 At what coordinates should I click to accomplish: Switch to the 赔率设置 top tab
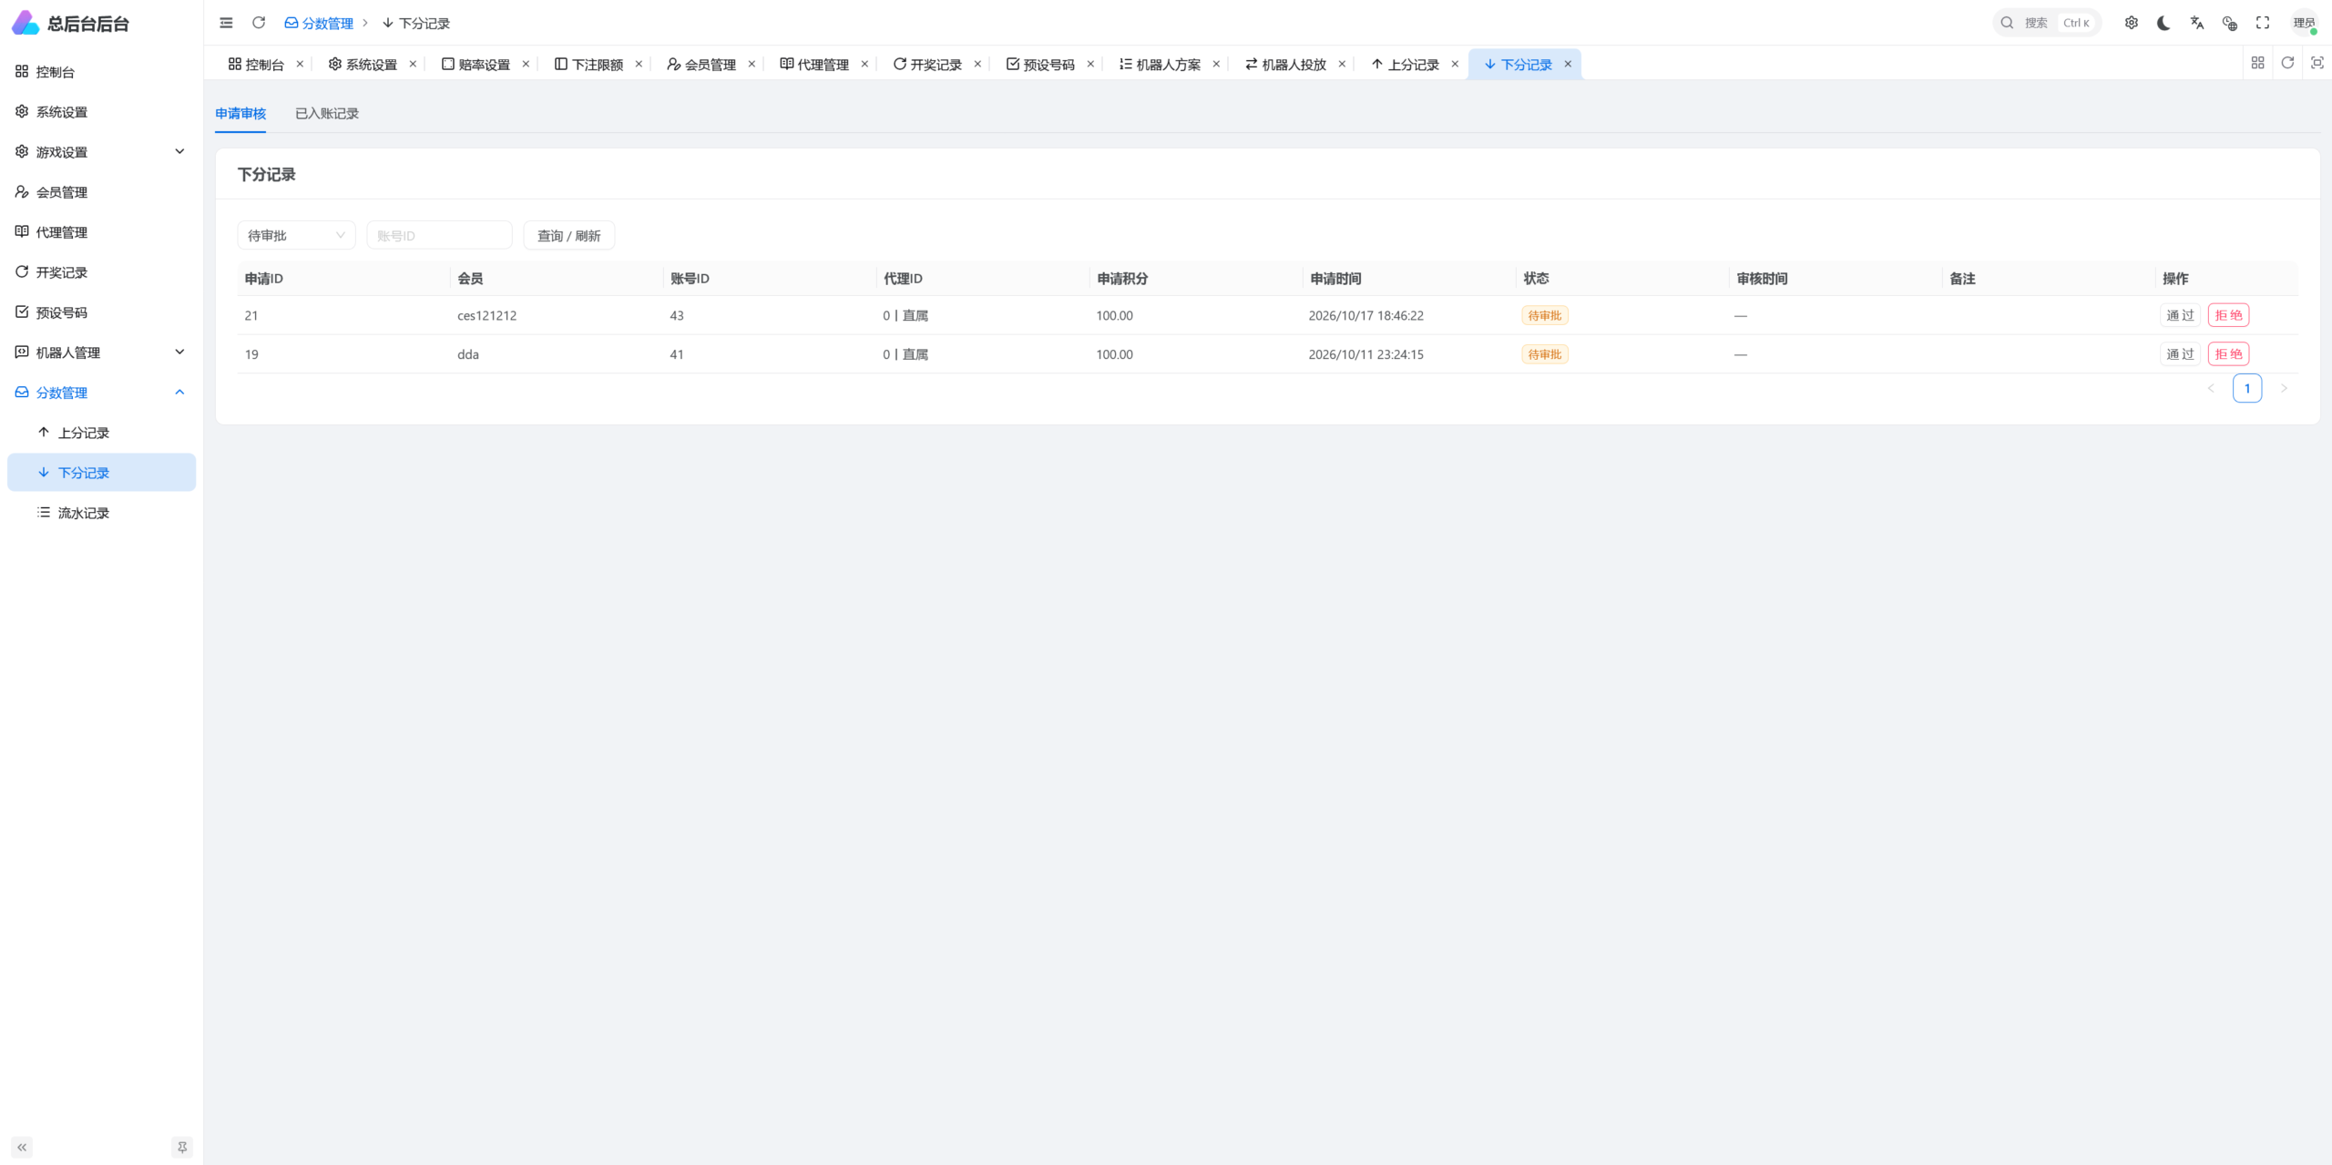pos(476,65)
